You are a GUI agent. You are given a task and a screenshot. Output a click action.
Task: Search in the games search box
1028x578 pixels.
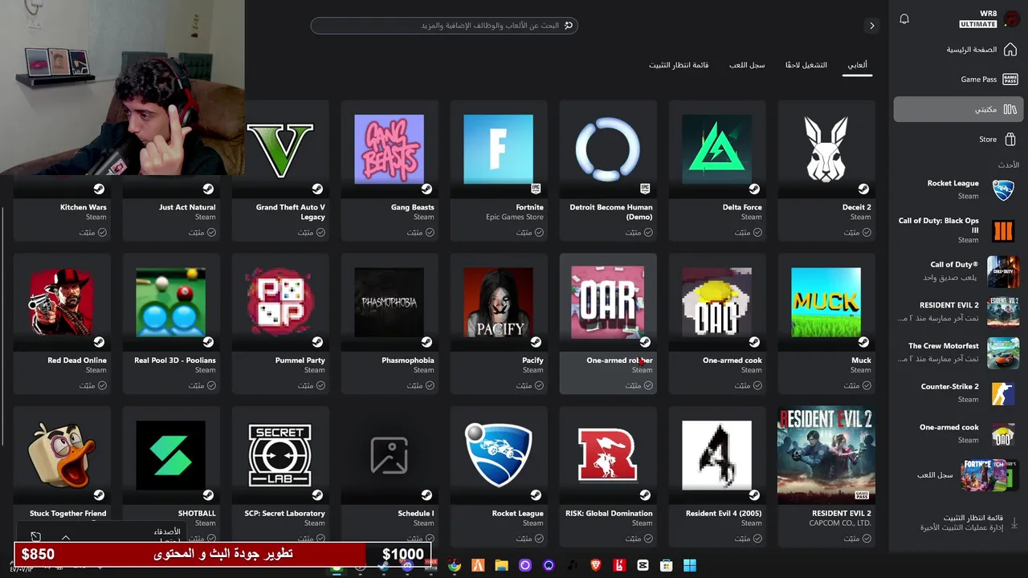click(x=444, y=26)
